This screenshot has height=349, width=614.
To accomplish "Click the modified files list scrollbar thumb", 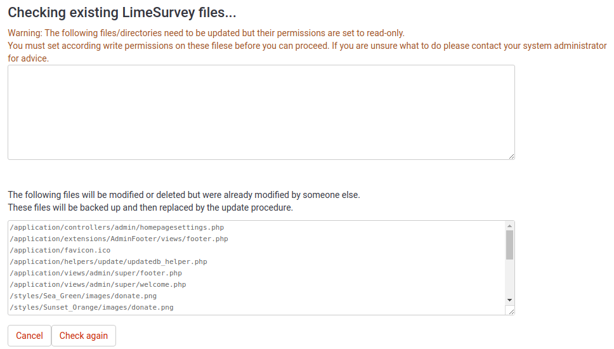I will coord(509,245).
